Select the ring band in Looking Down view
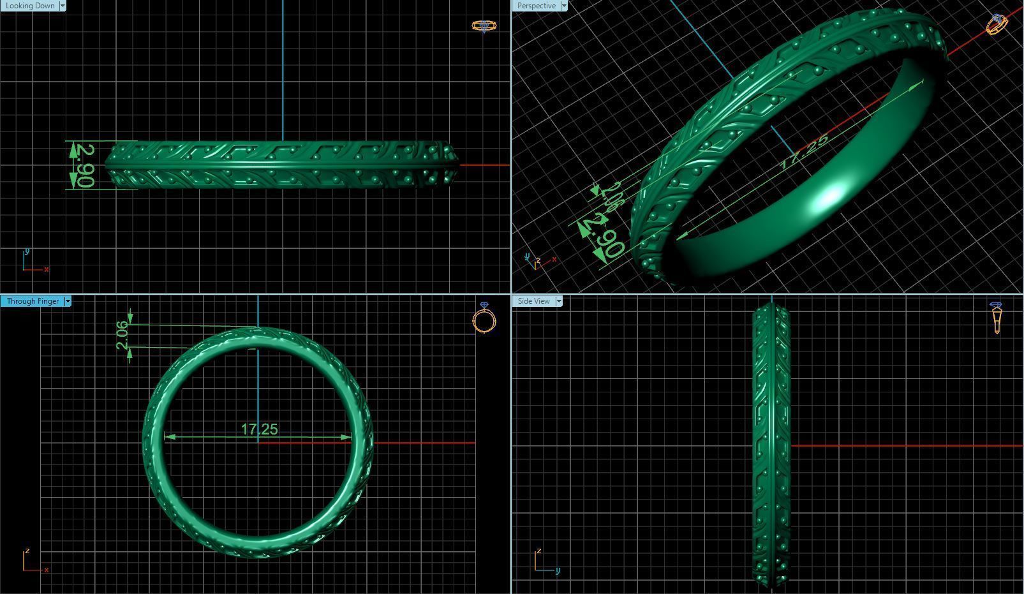The height and width of the screenshot is (594, 1024). [281, 165]
